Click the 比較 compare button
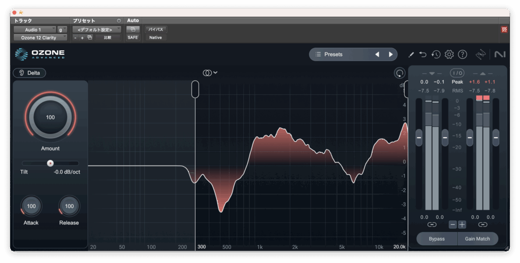The image size is (520, 263). pyautogui.click(x=108, y=38)
